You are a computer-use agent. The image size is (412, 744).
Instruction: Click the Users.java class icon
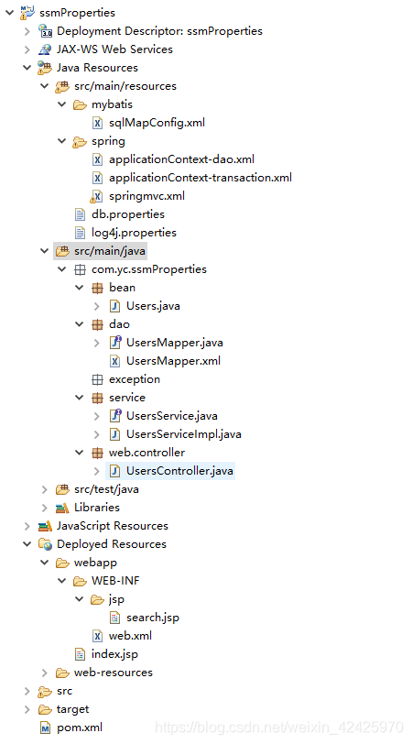(114, 306)
